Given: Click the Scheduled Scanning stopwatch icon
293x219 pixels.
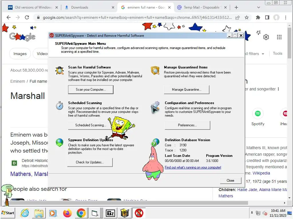Looking at the screenshot, I should [x=60, y=106].
